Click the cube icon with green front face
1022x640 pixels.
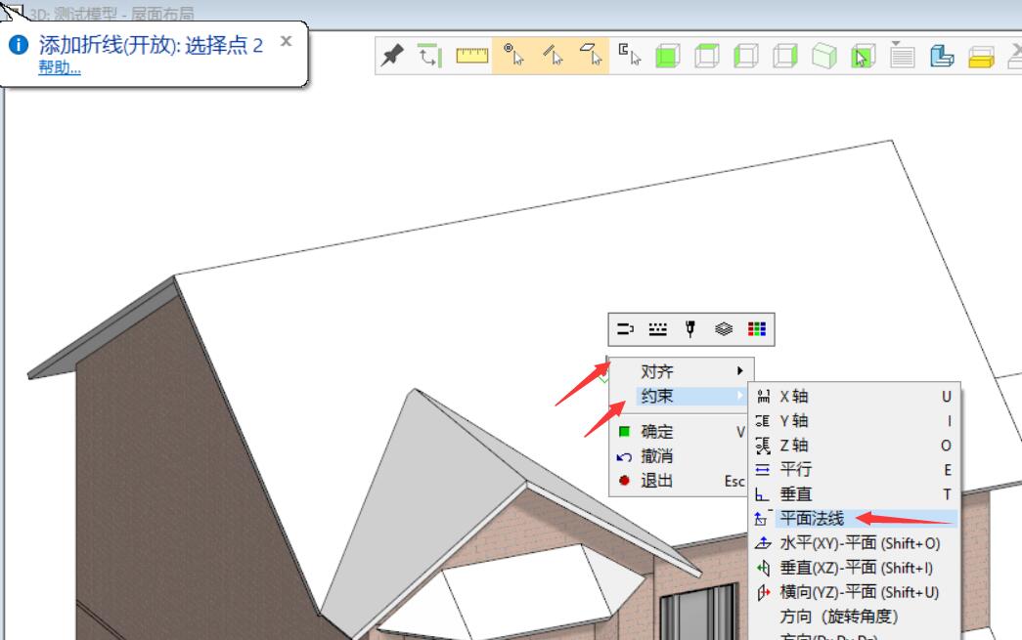(667, 56)
